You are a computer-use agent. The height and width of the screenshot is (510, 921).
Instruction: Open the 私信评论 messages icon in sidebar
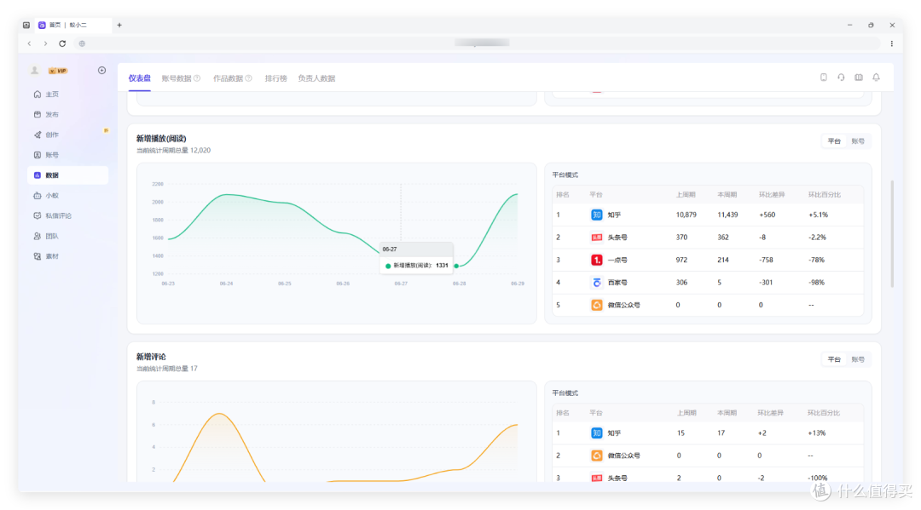pos(38,215)
